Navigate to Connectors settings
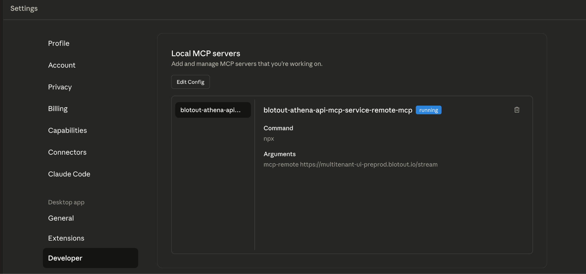586x274 pixels. tap(67, 152)
